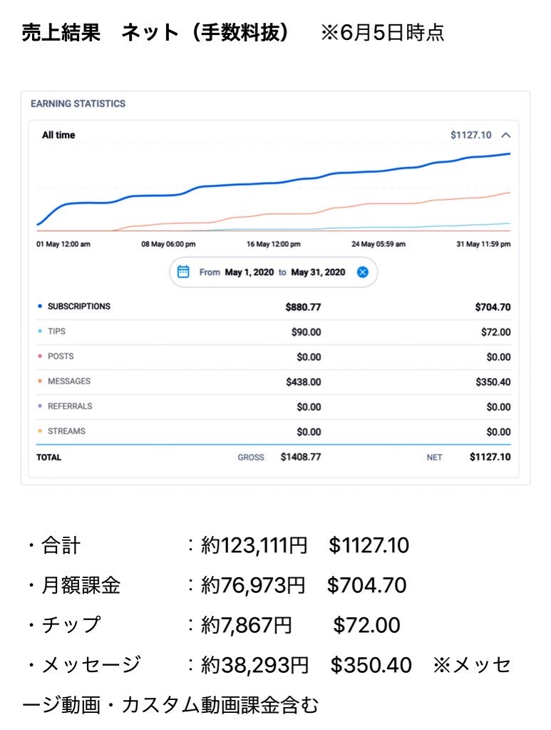Click the 24 May 05:59 am axis label

(379, 244)
